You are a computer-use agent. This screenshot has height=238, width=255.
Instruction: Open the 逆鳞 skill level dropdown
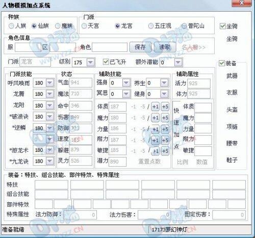click(50, 128)
